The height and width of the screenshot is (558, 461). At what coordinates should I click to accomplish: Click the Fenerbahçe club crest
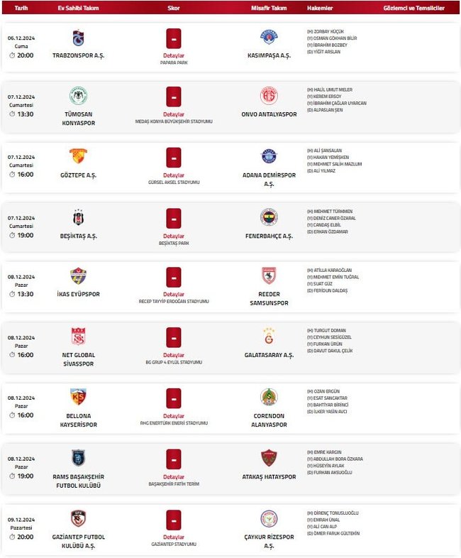coord(269,217)
